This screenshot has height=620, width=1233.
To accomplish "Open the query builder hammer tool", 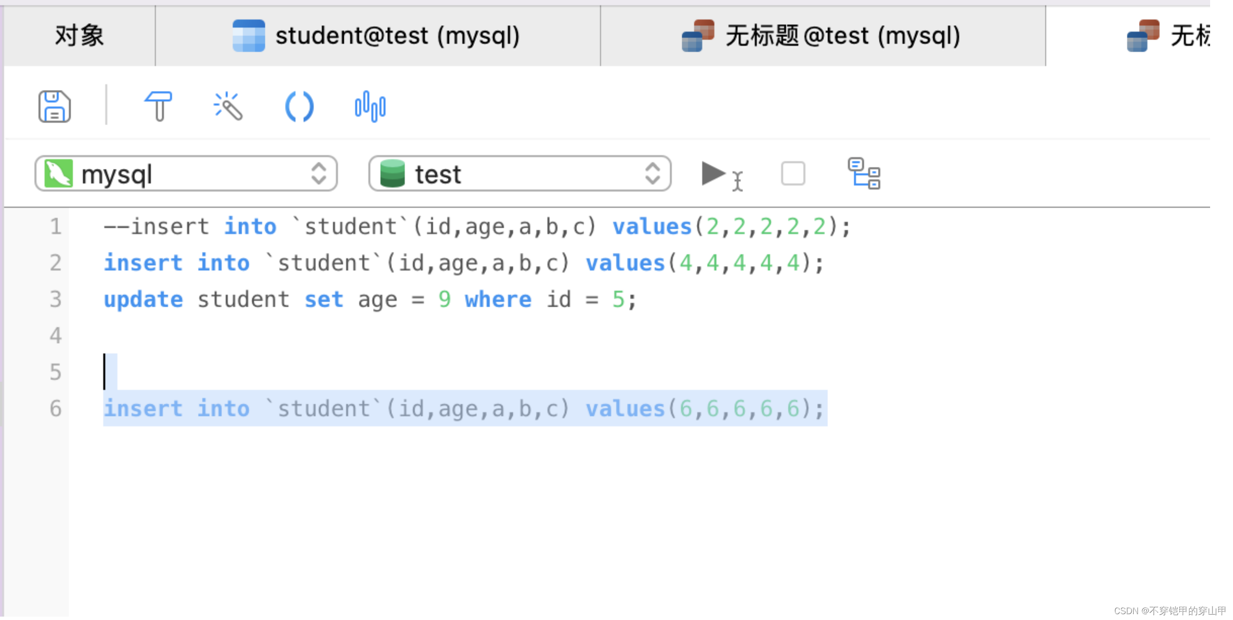I will pos(158,106).
